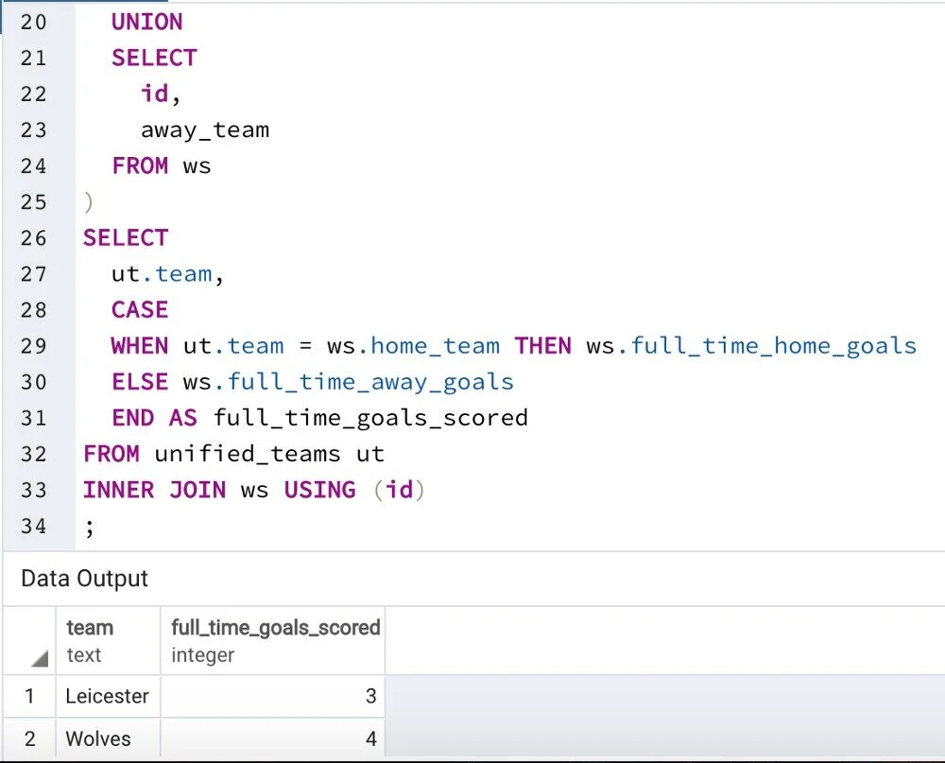
Task: Place cursor on away_team text
Action: [205, 130]
